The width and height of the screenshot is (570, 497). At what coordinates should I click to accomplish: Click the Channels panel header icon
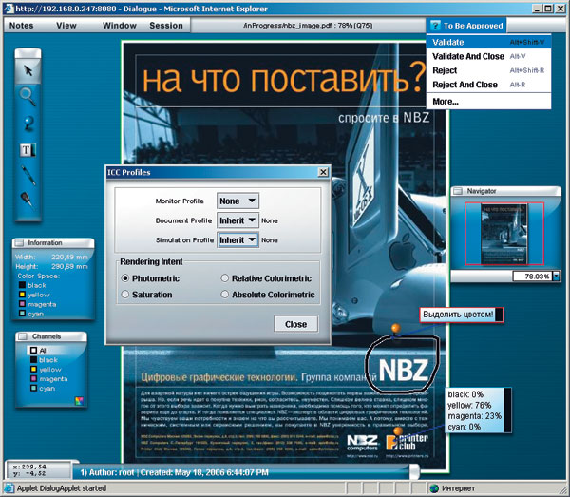pos(23,336)
